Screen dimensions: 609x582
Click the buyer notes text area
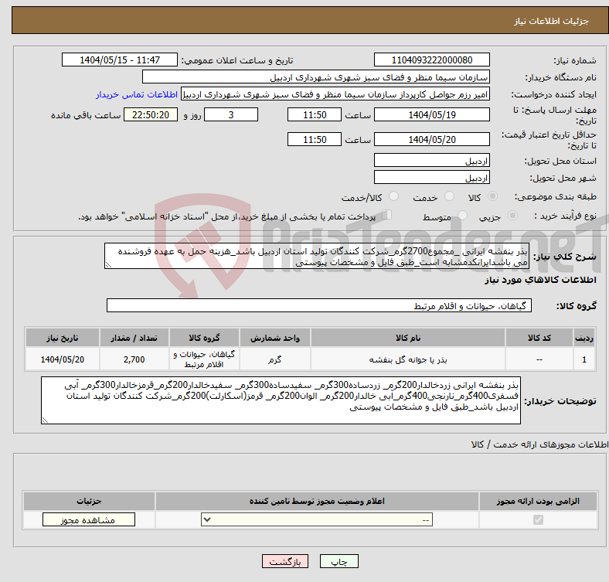tap(281, 400)
